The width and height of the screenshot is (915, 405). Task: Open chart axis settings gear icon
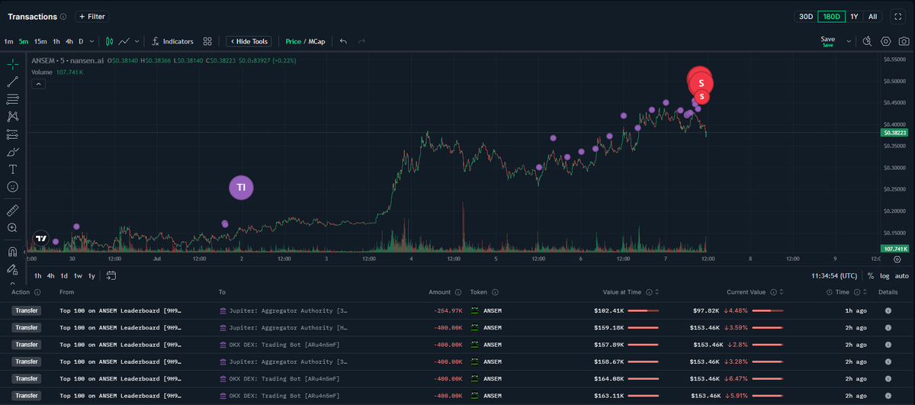click(897, 259)
